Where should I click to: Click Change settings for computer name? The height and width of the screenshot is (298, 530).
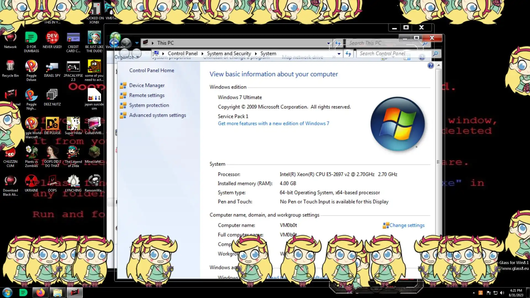coord(407,225)
